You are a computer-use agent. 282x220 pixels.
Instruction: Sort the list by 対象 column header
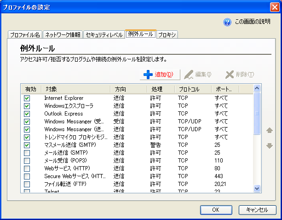(76, 89)
